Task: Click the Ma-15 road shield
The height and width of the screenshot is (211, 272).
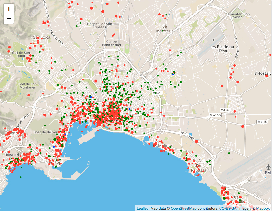Action: coord(262,122)
